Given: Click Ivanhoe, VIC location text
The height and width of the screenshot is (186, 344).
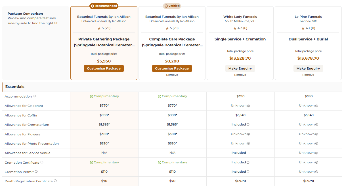Looking at the screenshot, I should click(308, 21).
